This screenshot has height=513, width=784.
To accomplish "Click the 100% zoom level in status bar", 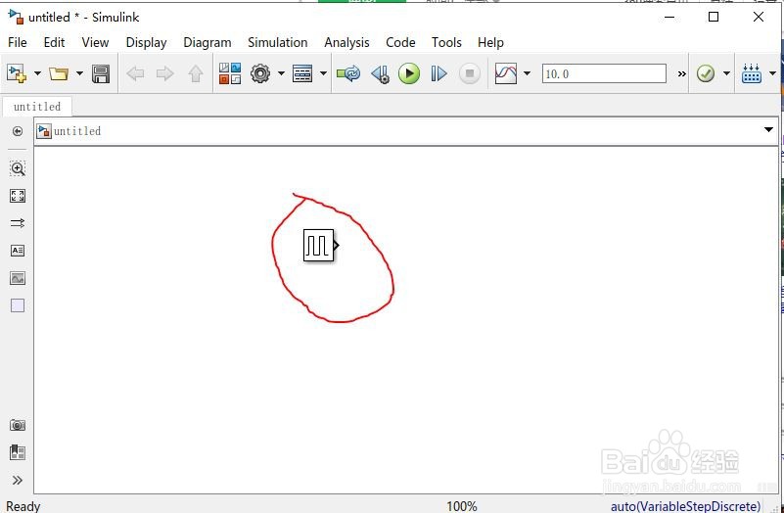I will 462,506.
